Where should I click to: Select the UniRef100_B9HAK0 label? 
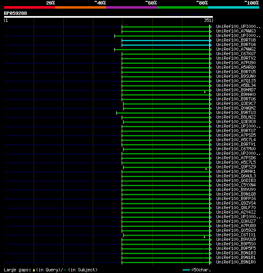(236, 94)
